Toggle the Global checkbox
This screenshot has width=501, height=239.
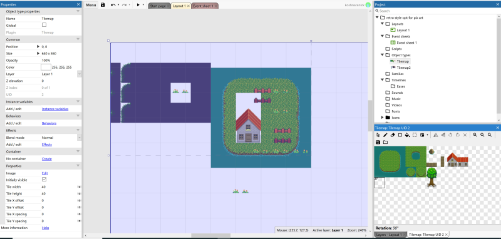pos(44,25)
